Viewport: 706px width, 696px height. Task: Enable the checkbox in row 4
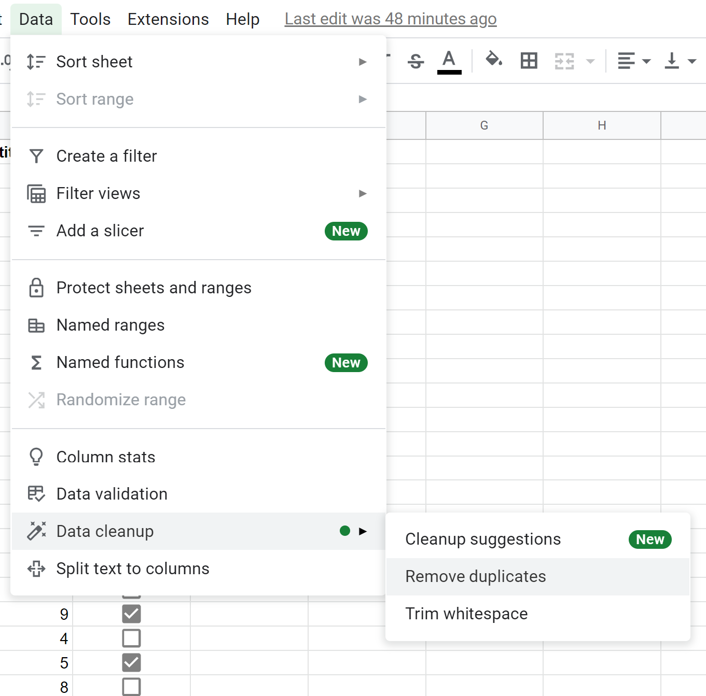(x=131, y=638)
